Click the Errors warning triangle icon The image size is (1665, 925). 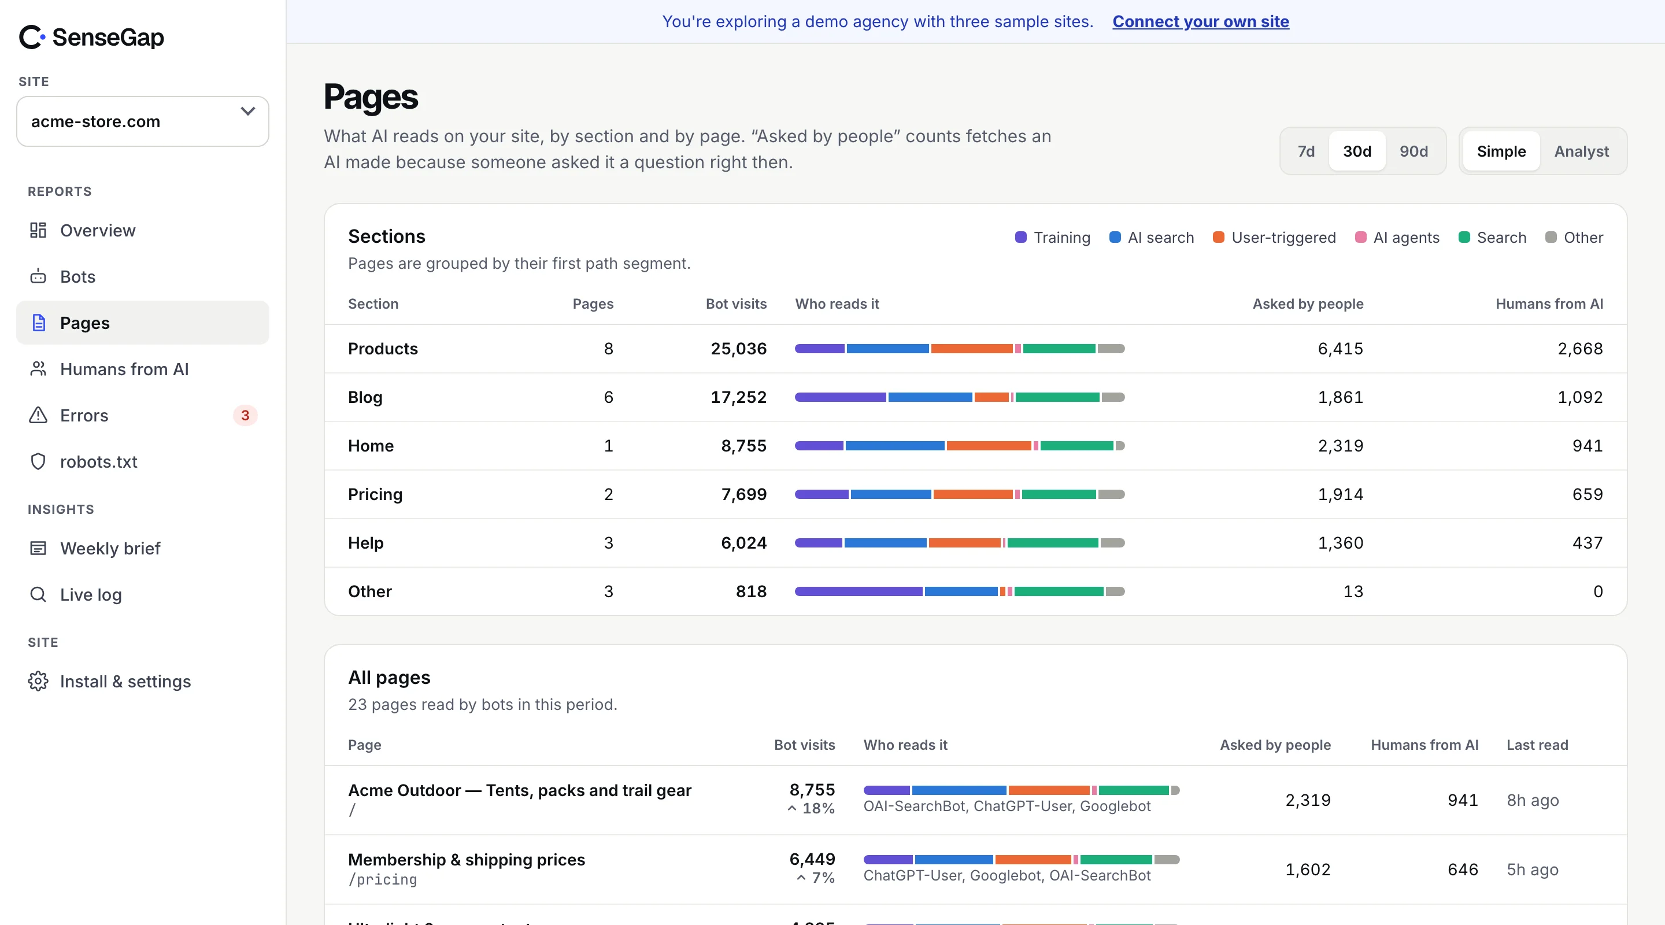pyautogui.click(x=38, y=415)
